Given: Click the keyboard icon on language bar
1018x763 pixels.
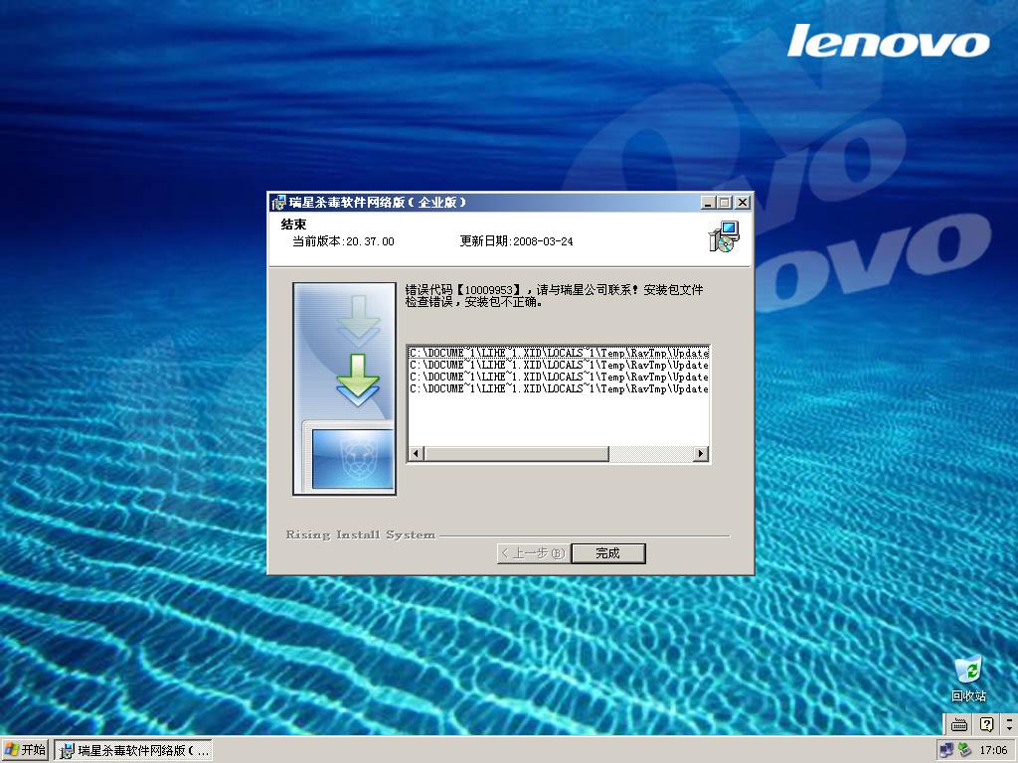Looking at the screenshot, I should [x=959, y=724].
